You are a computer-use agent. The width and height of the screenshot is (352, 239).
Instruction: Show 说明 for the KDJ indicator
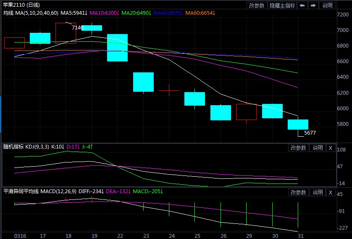318,148
